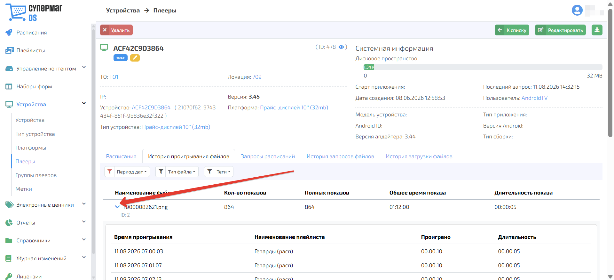Open the Запросы расписаний tab
The width and height of the screenshot is (614, 280).
tap(268, 156)
